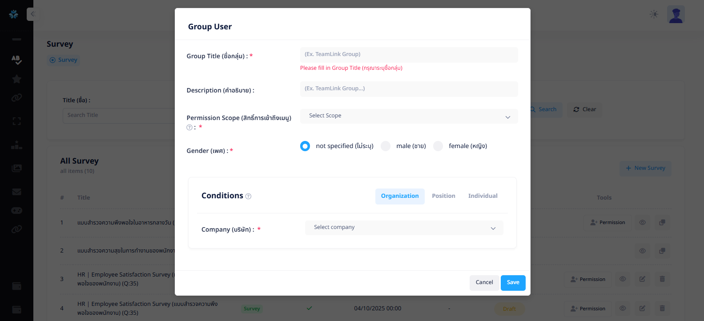Expand the Select company dropdown

pos(404,228)
